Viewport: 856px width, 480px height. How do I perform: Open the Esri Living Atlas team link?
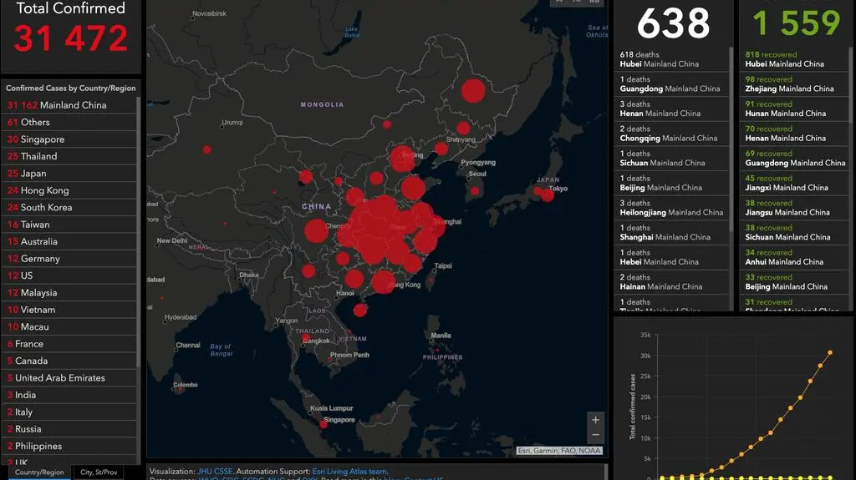[x=349, y=472]
